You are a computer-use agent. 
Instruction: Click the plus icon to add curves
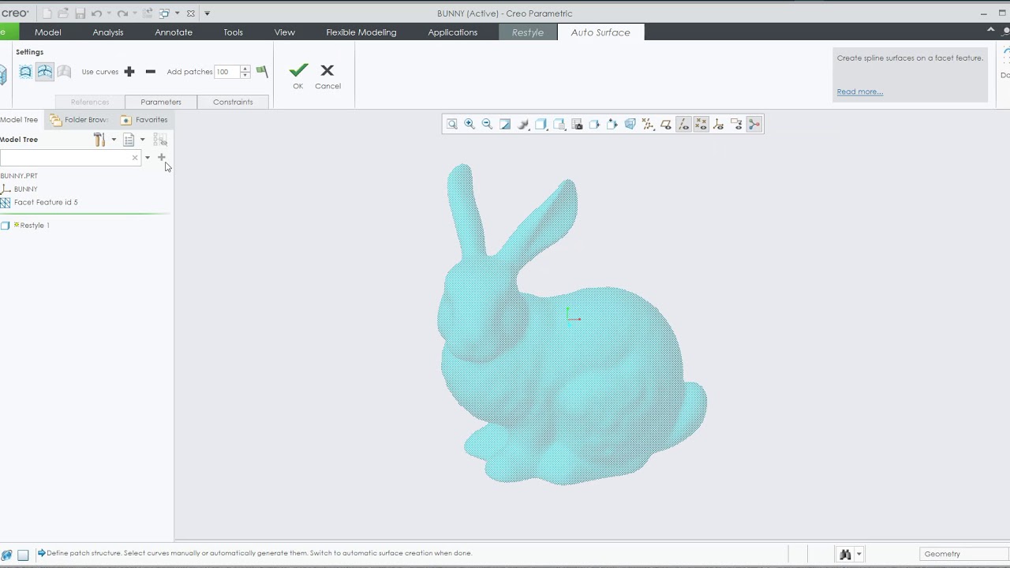pos(129,72)
